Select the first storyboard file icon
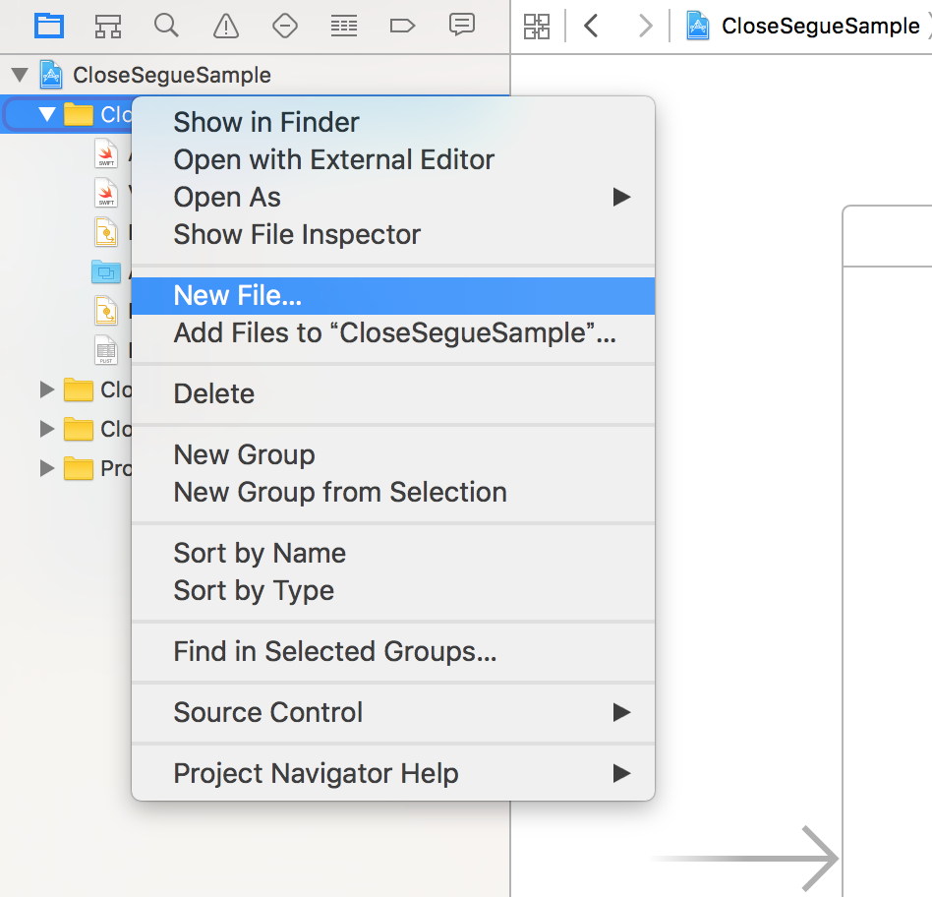932x897 pixels. (106, 232)
